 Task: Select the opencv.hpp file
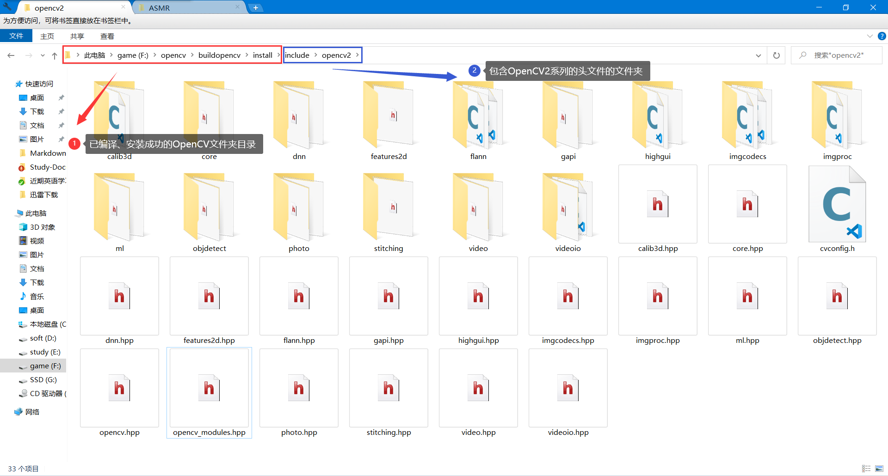coord(119,393)
